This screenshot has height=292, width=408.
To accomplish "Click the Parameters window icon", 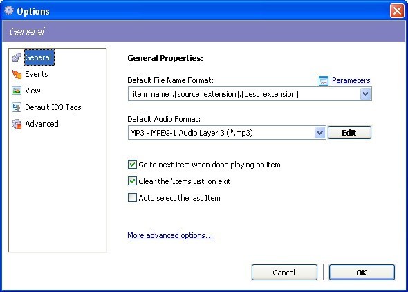I will [x=324, y=81].
